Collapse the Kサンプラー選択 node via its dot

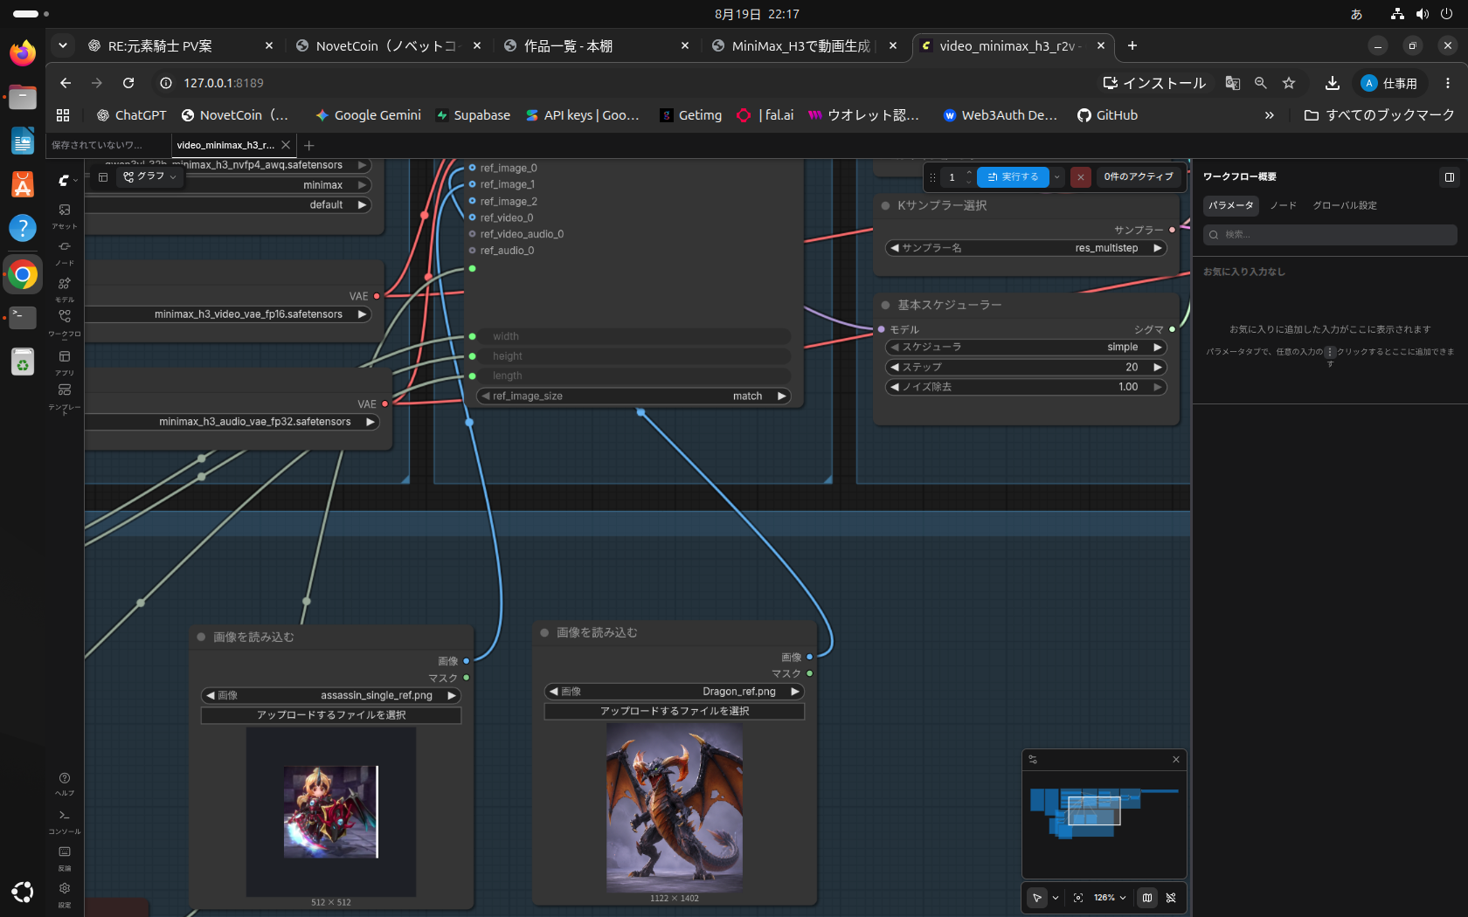(885, 205)
